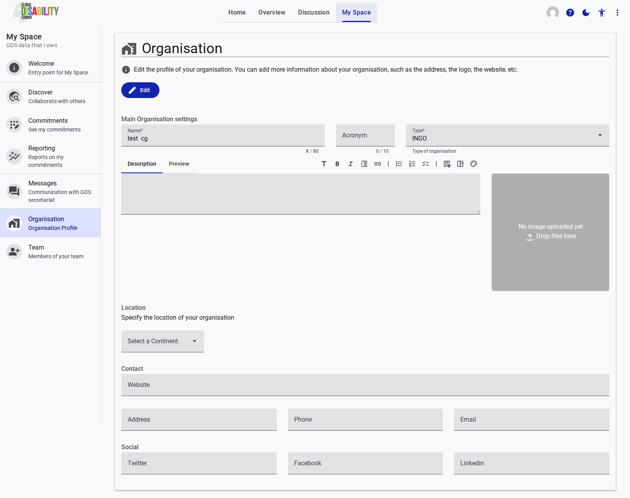Image resolution: width=630 pixels, height=498 pixels.
Task: Open the text color palette icon
Action: 473,164
